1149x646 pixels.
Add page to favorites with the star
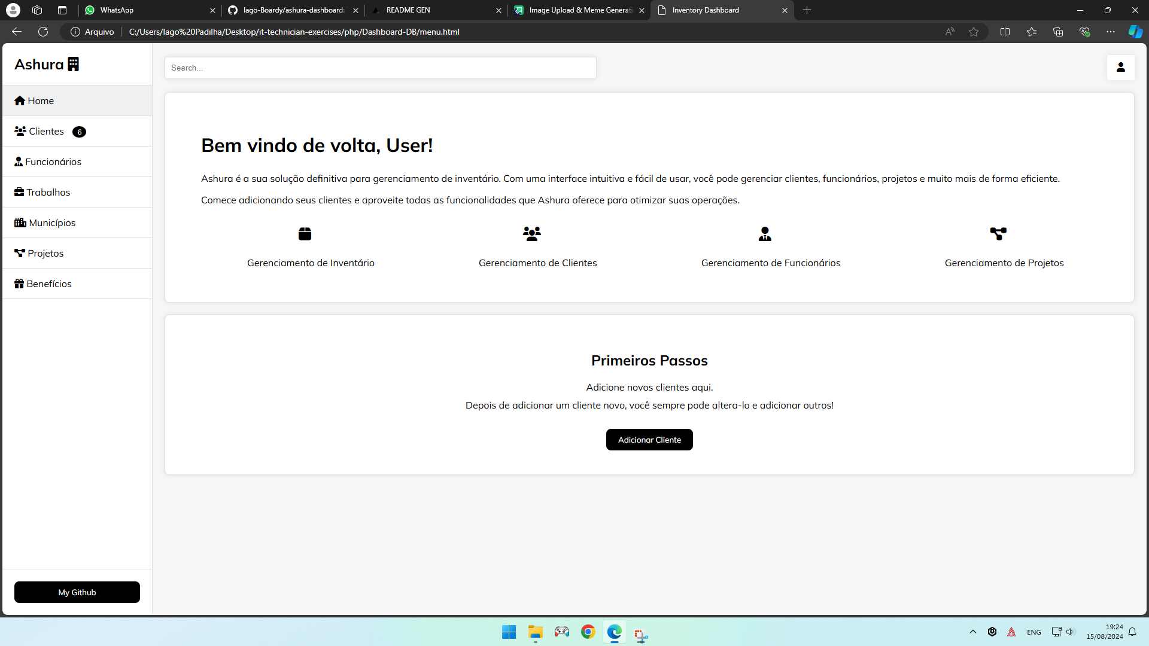click(x=973, y=32)
